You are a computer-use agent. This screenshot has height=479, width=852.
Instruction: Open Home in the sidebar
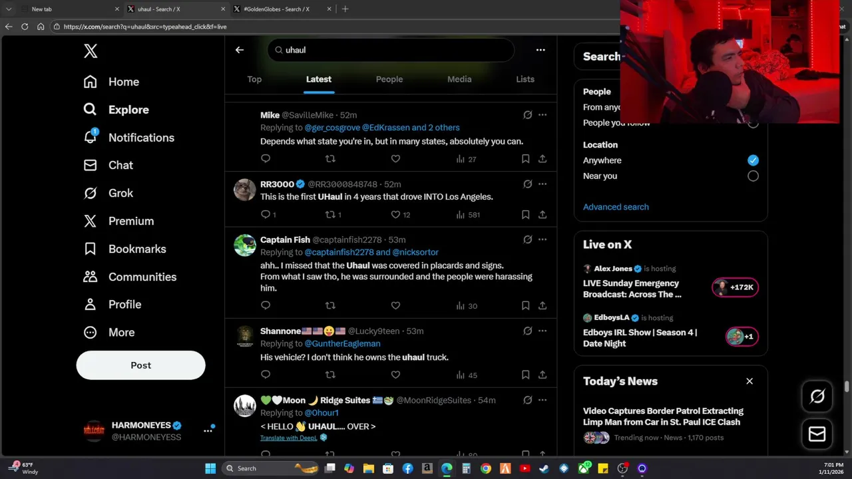click(111, 82)
